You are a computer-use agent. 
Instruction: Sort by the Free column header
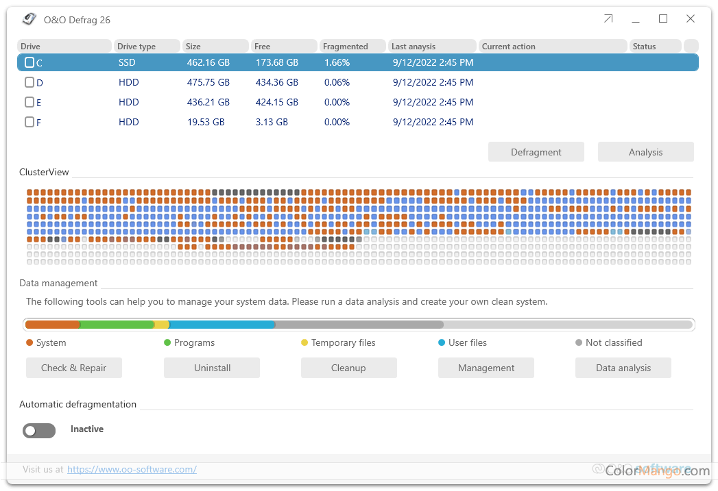click(x=284, y=46)
